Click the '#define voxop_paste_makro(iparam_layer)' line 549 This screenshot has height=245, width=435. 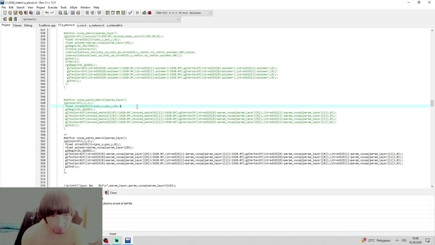(95, 100)
